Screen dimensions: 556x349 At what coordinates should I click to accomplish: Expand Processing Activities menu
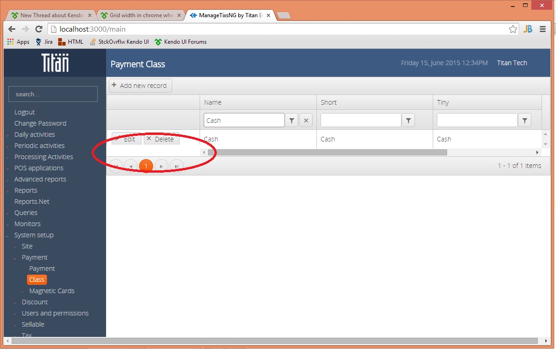[44, 157]
